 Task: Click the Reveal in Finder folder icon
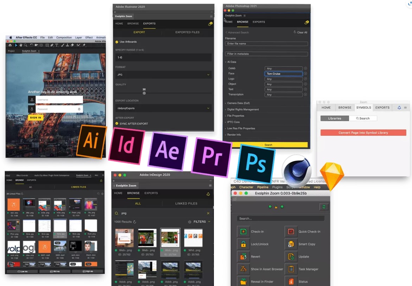point(243,281)
